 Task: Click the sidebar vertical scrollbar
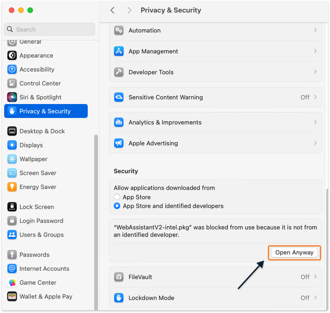[96, 222]
